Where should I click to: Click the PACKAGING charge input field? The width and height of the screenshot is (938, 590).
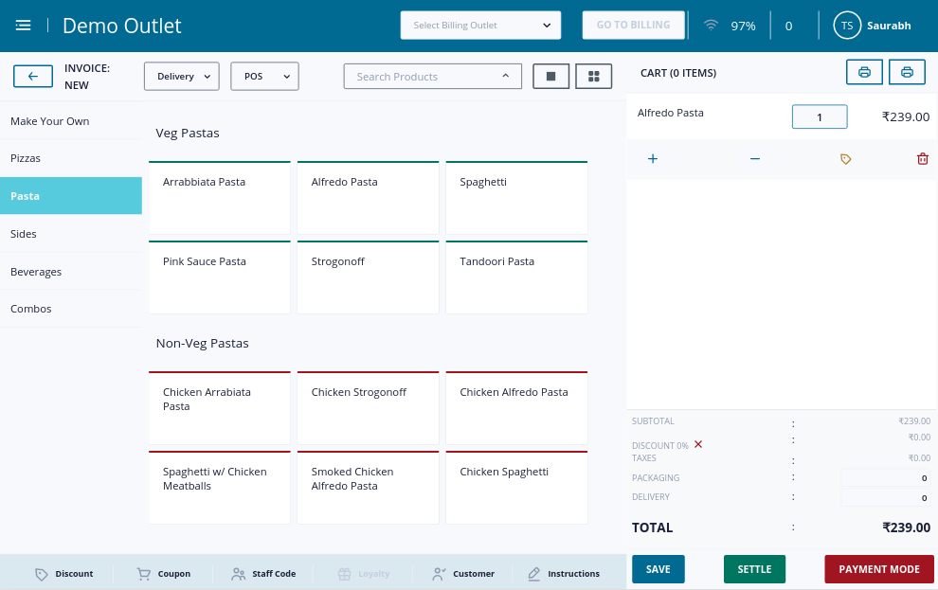tap(886, 477)
